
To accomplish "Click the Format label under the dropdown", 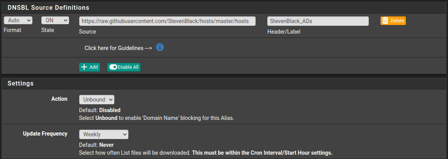I will click(12, 30).
